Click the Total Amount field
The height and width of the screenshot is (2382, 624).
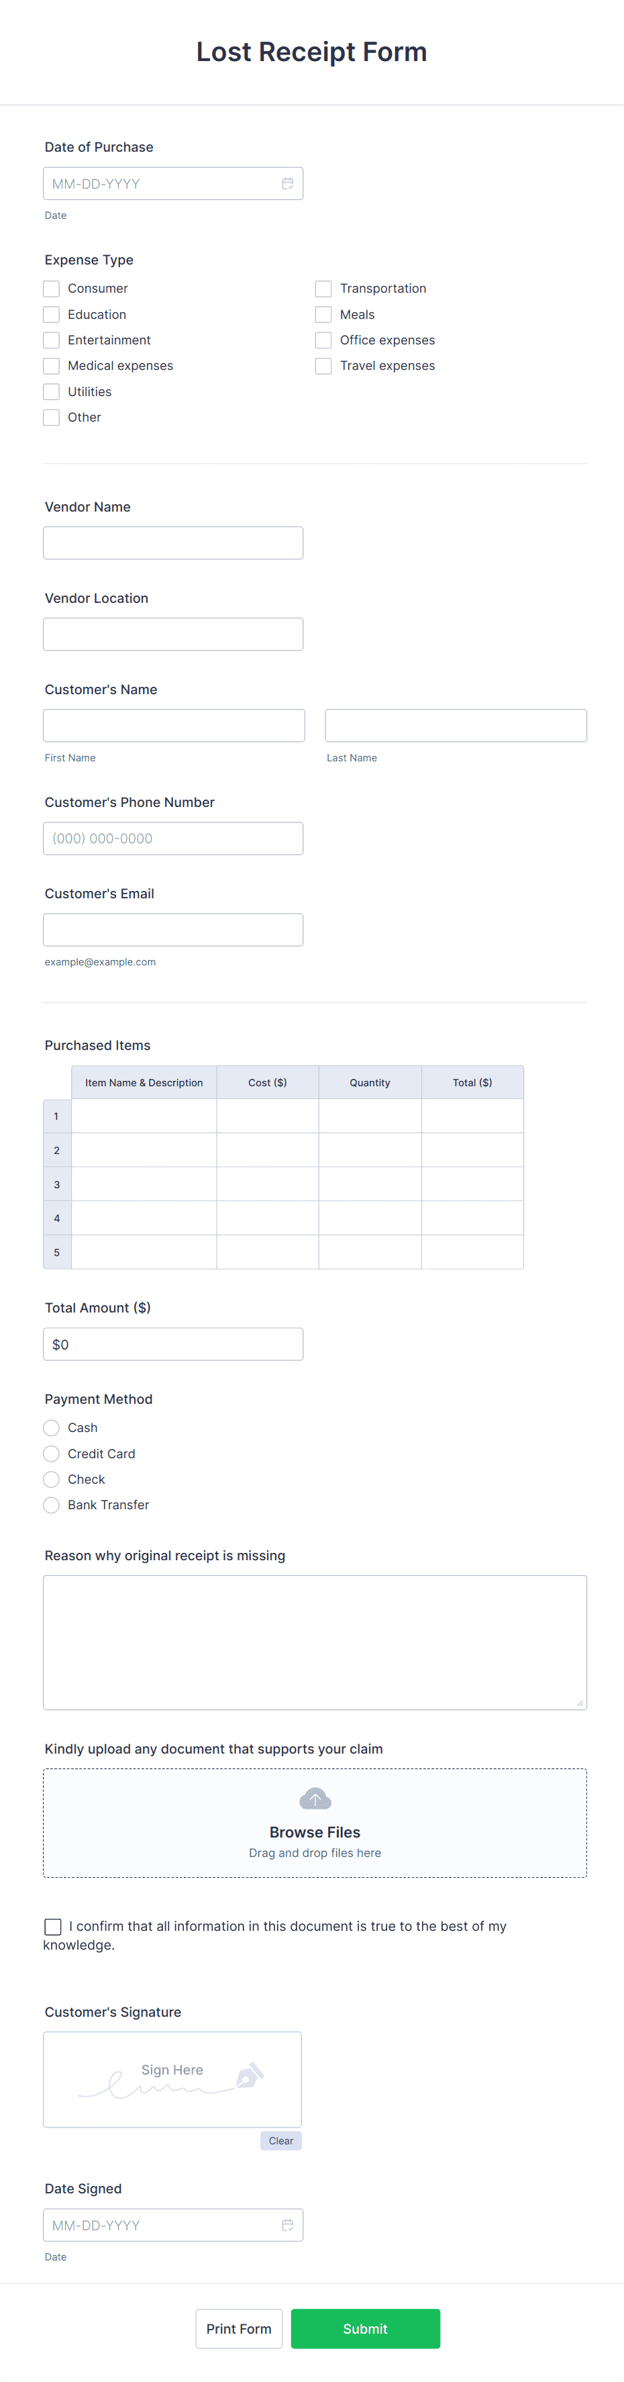[x=173, y=1343]
